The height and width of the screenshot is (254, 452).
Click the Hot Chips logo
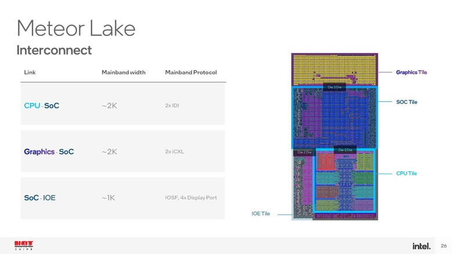(x=24, y=245)
